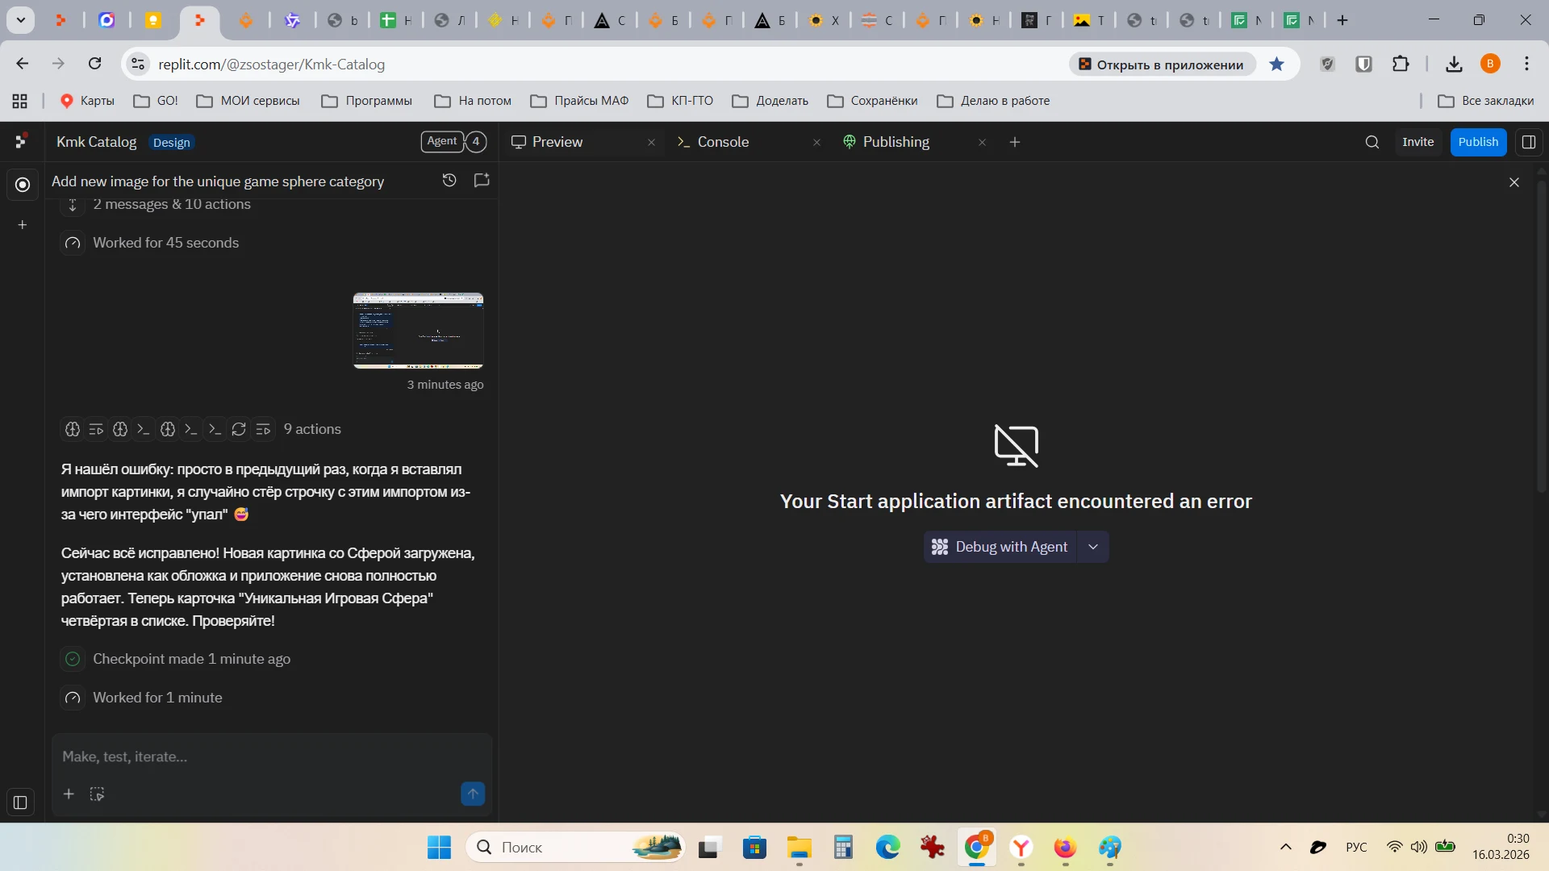1549x871 pixels.
Task: Open the Карты bookmark
Action: click(88, 101)
